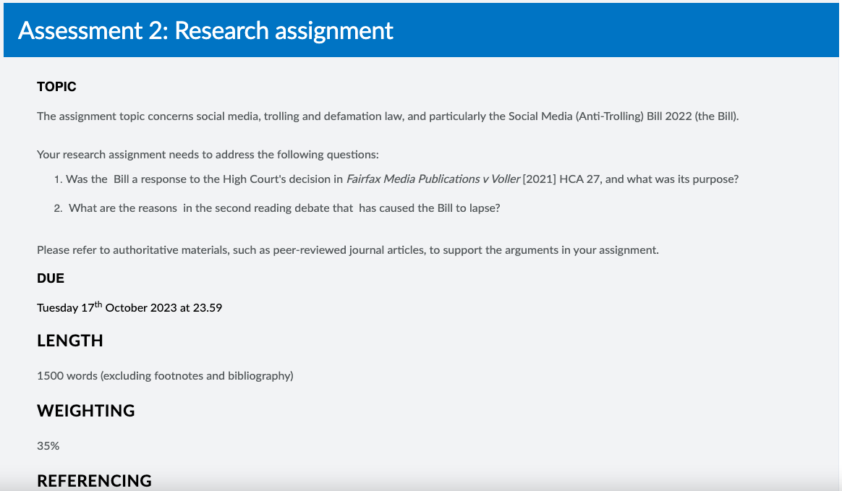This screenshot has height=491, width=842.
Task: Click the "Assessment 2: Research assignment" banner
Action: click(x=205, y=31)
